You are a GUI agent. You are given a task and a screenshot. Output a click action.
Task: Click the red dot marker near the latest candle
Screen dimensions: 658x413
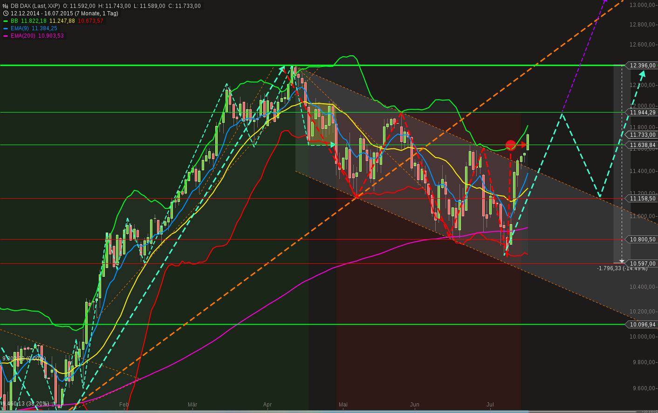pyautogui.click(x=511, y=145)
